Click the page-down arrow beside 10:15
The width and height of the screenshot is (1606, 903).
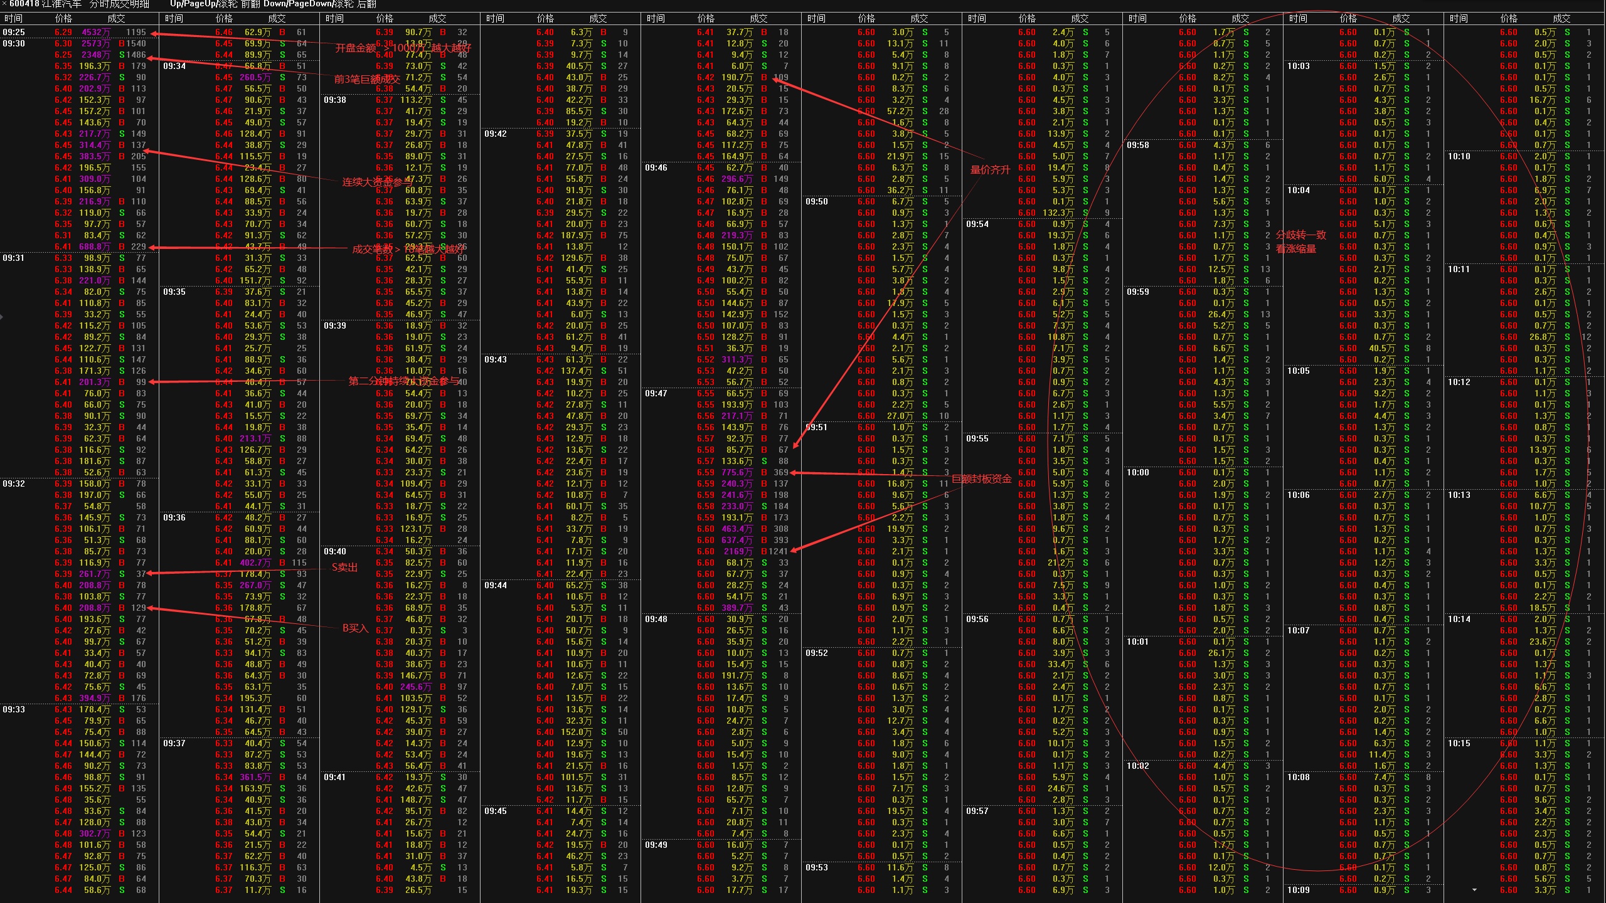[x=1474, y=890]
